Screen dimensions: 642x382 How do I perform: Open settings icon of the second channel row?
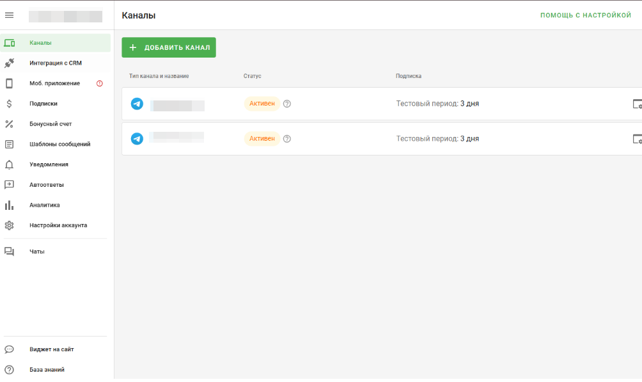[x=637, y=139]
